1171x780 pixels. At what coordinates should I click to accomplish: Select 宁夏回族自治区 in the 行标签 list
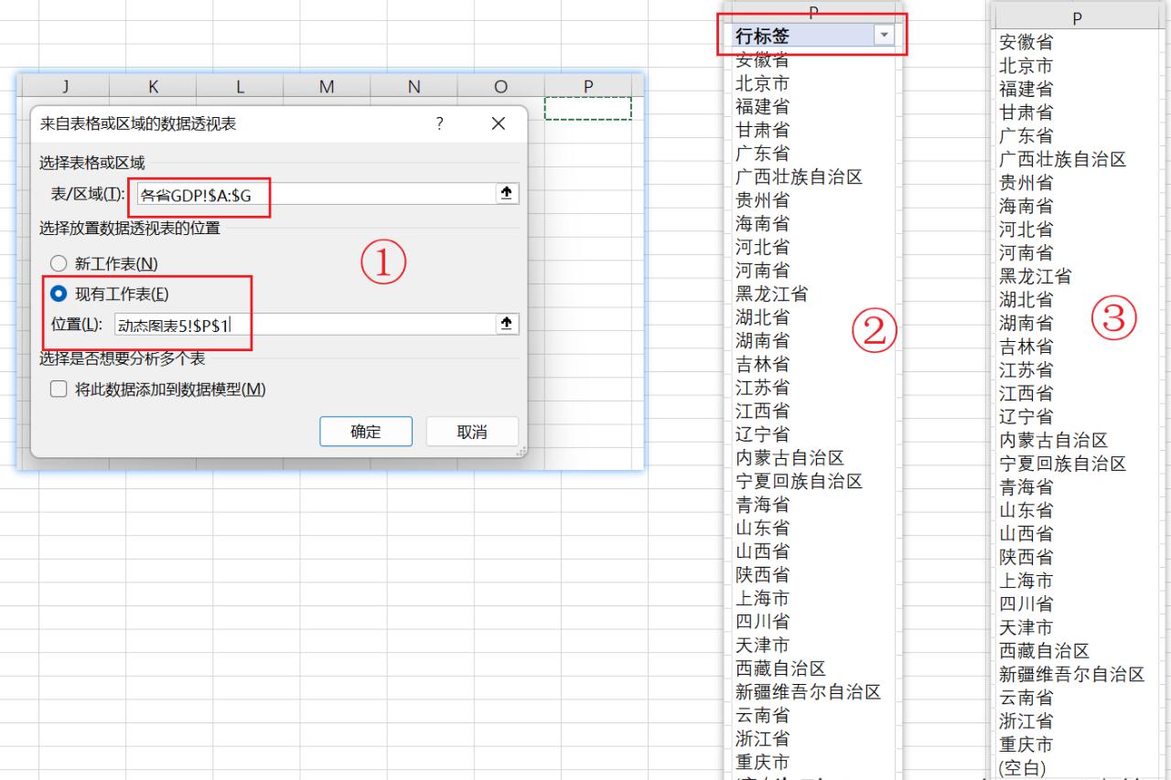coord(799,481)
